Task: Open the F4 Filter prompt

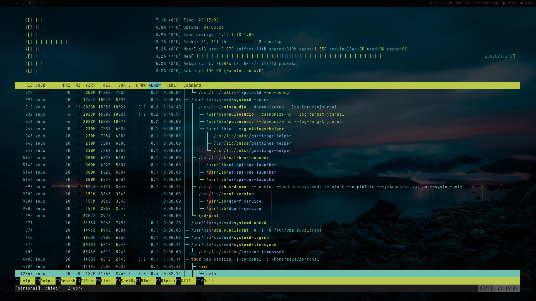Action: [x=86, y=281]
